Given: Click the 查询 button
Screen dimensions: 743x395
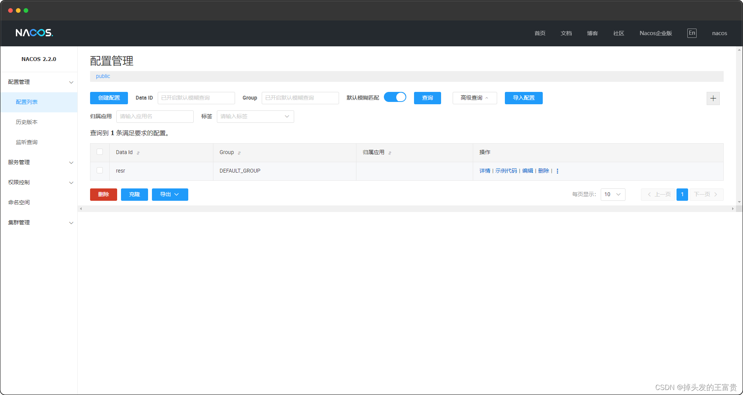Looking at the screenshot, I should tap(428, 98).
